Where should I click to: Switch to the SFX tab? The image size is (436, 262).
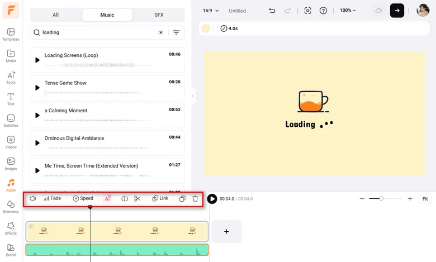point(159,15)
